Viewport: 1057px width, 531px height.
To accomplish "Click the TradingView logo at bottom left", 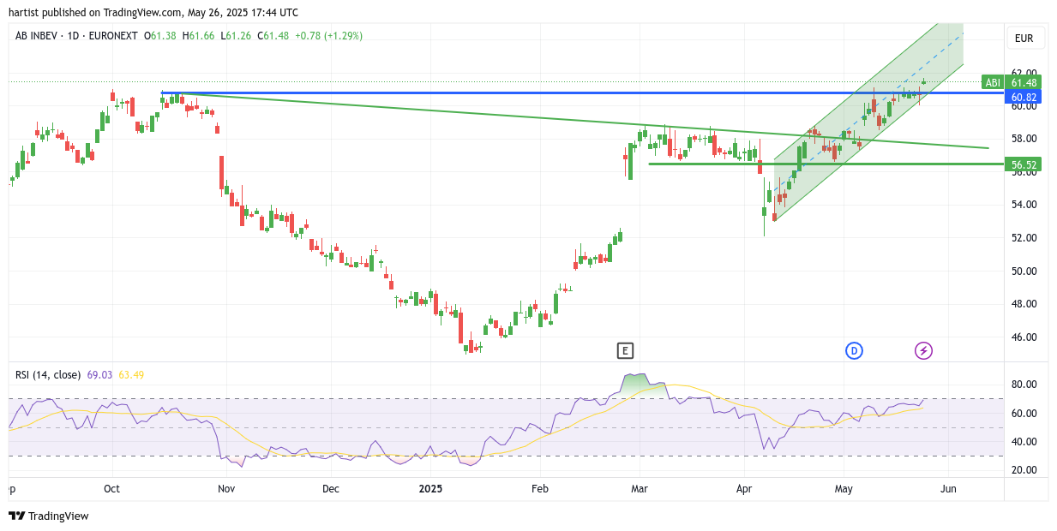I will tap(48, 516).
